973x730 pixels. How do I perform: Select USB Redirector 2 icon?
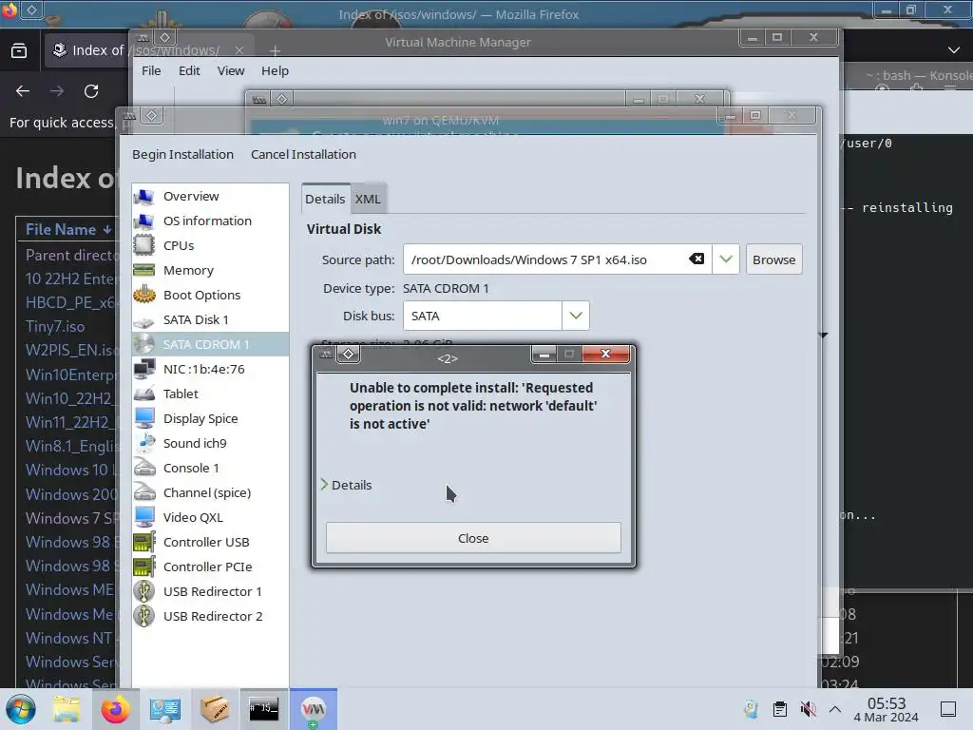[x=144, y=616]
